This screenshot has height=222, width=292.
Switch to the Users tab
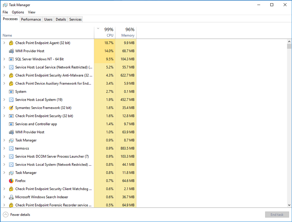[48, 19]
